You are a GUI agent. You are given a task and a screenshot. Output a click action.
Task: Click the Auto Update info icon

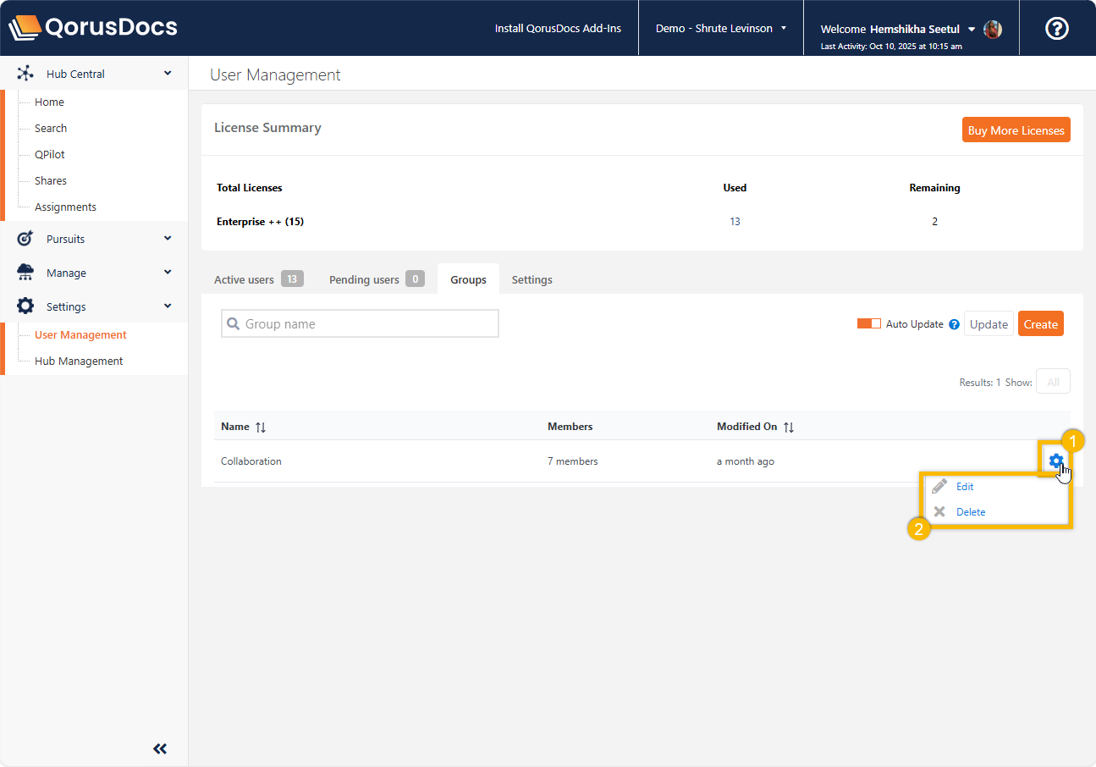(x=954, y=324)
